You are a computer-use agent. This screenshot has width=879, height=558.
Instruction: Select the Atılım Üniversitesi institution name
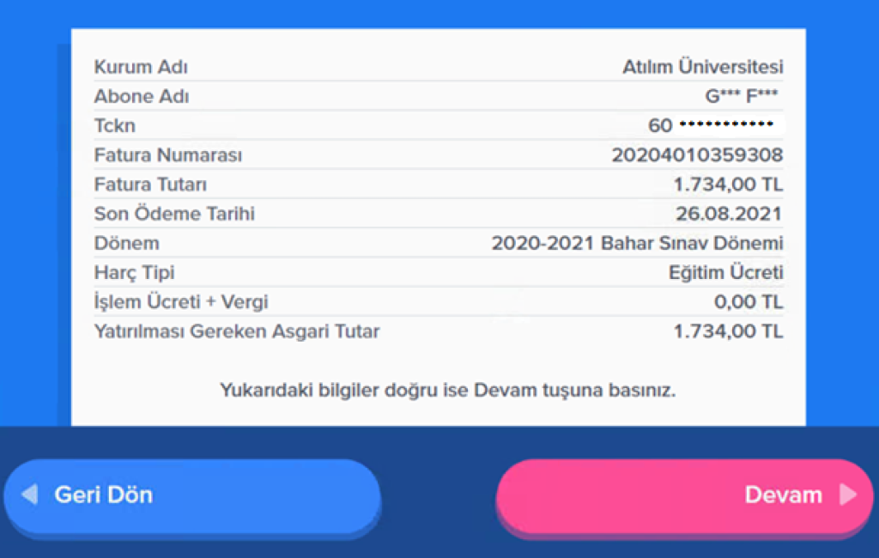click(702, 67)
